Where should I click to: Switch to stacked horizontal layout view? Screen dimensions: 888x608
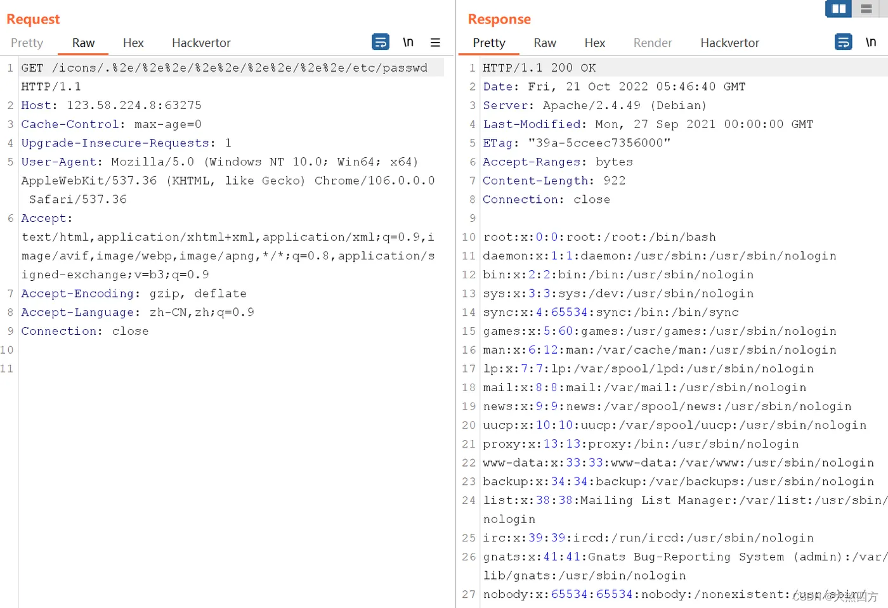click(866, 9)
